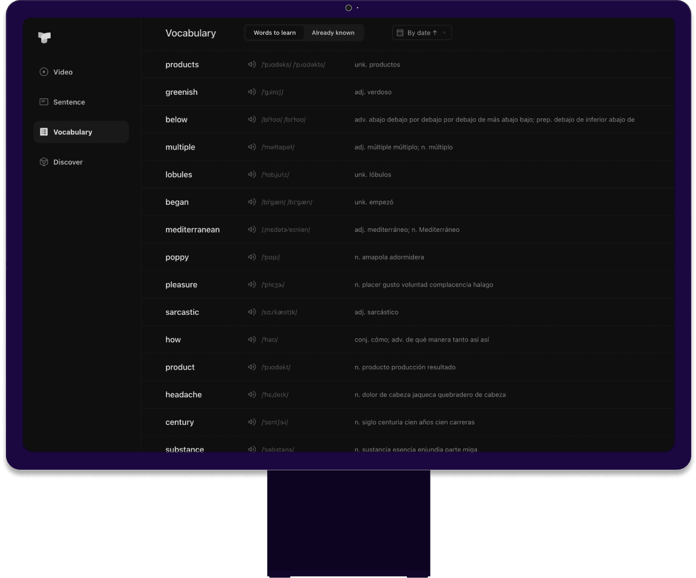This screenshot has width=696, height=578.
Task: Hear pronunciation of 'sarcastic'
Action: tap(251, 312)
